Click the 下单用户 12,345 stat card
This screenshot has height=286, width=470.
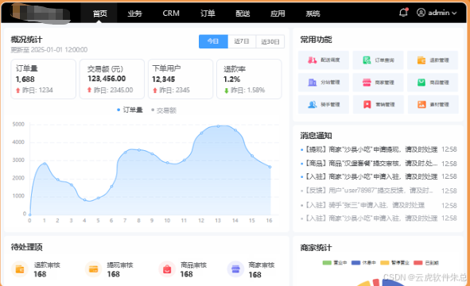click(181, 79)
